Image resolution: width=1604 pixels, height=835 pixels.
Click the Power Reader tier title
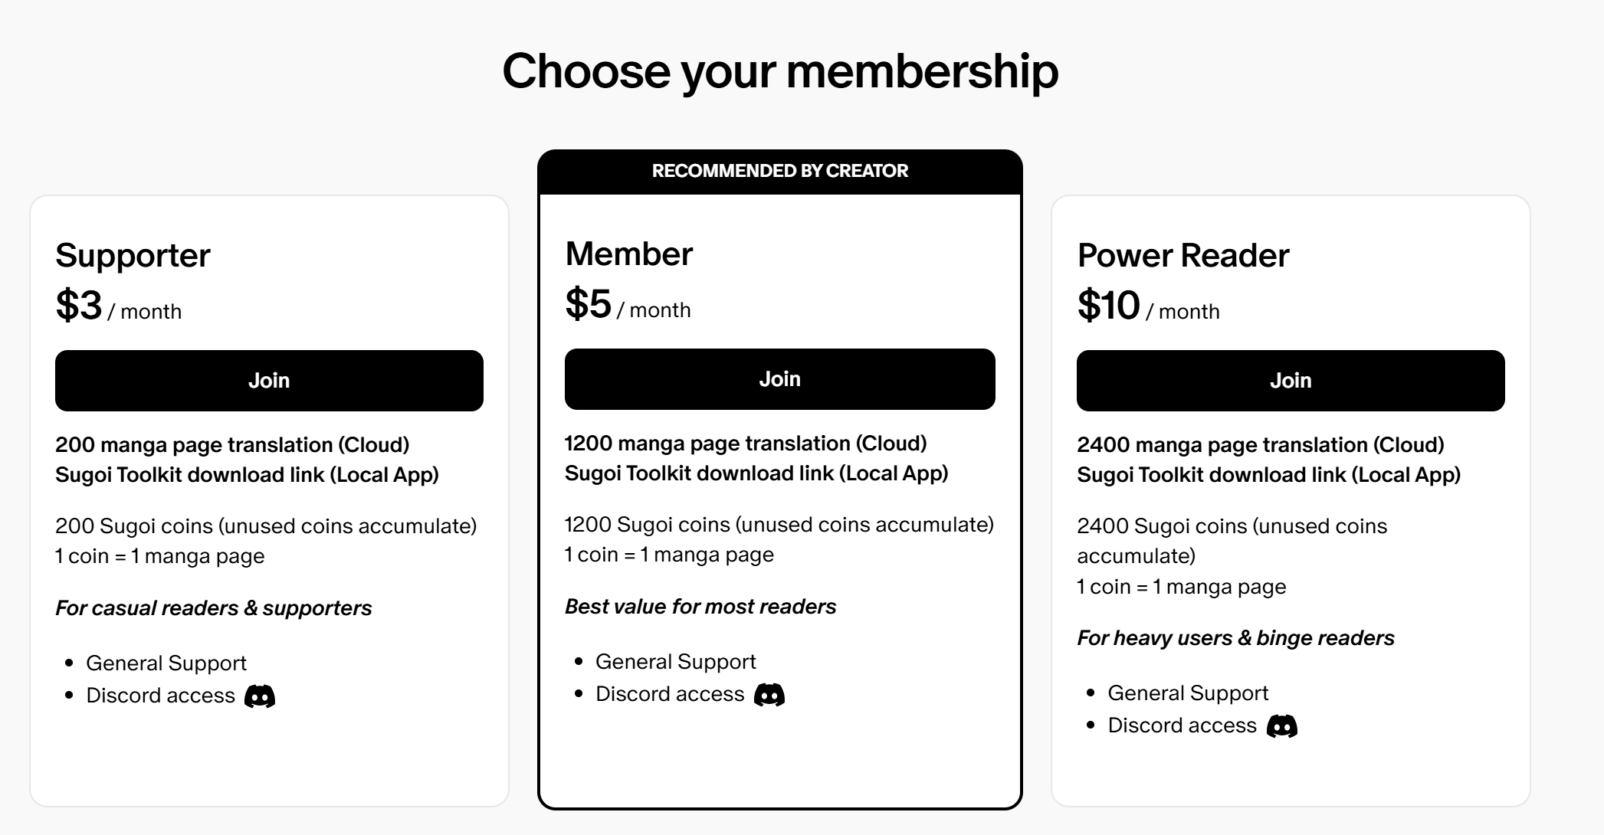coord(1182,255)
